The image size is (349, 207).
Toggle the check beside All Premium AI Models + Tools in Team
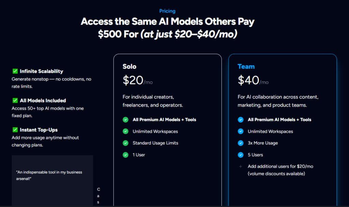coord(240,120)
